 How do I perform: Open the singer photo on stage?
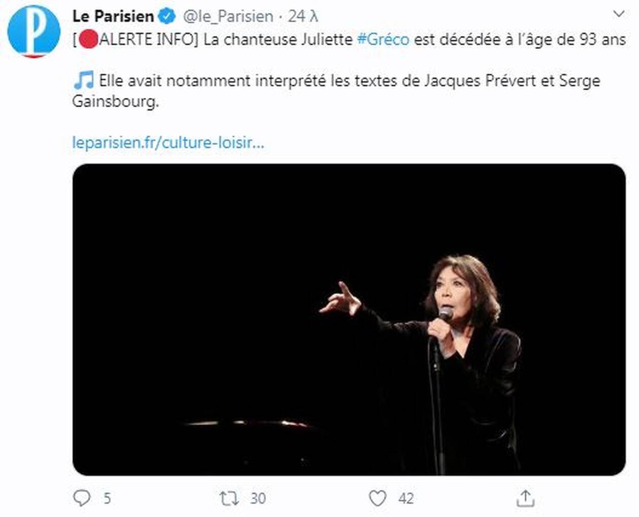point(349,319)
